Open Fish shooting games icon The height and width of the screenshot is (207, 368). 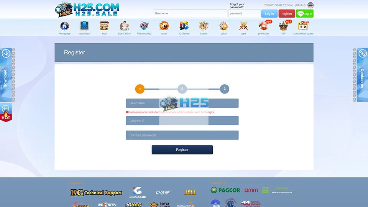[x=144, y=26]
